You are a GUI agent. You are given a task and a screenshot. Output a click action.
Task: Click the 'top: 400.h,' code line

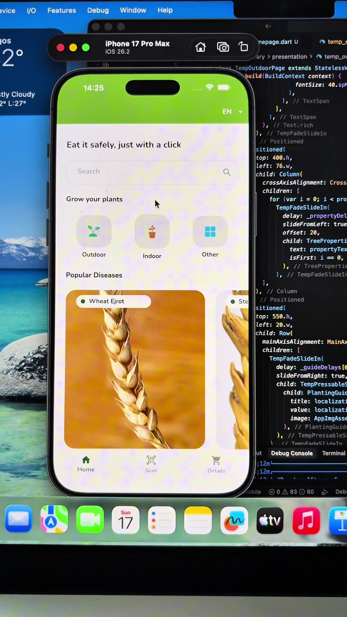(x=274, y=158)
